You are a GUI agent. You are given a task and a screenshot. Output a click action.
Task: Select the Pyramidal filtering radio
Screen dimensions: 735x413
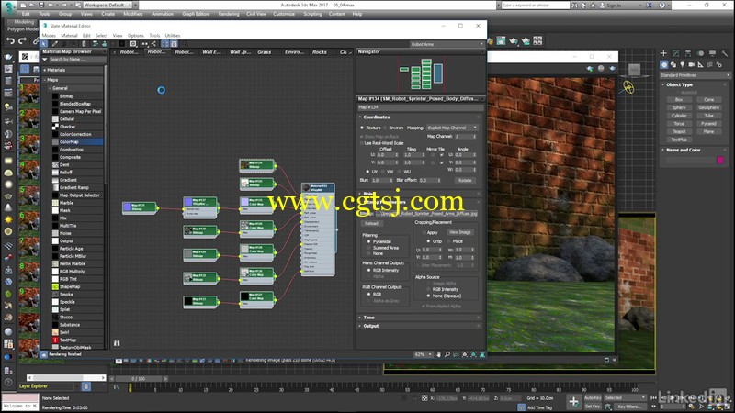[x=369, y=241]
